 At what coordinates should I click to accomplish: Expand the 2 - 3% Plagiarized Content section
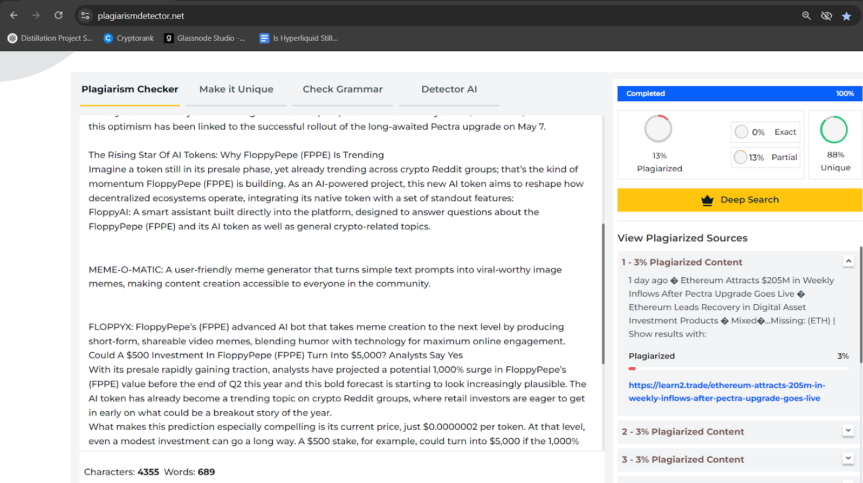pos(848,431)
